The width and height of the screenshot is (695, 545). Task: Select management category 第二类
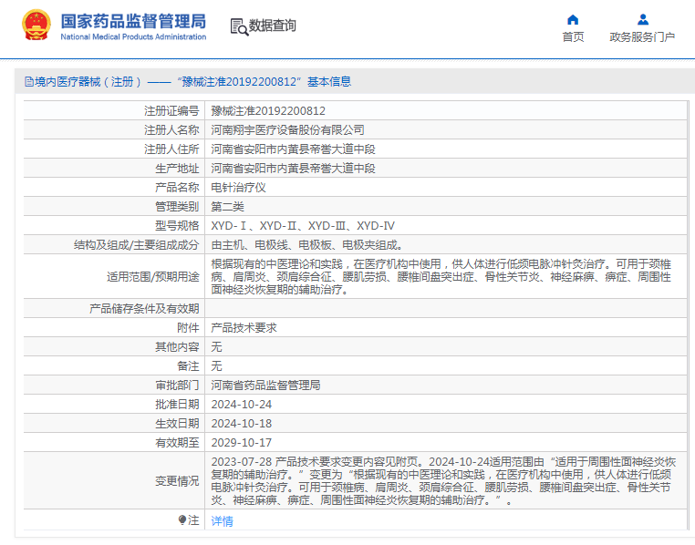(227, 207)
